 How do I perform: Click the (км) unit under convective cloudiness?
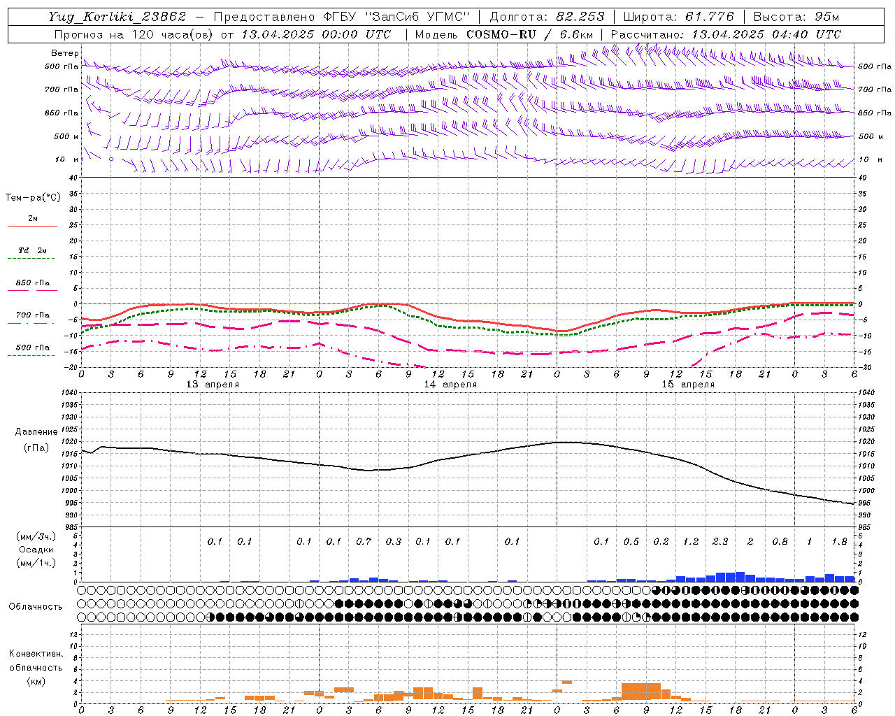(x=36, y=681)
